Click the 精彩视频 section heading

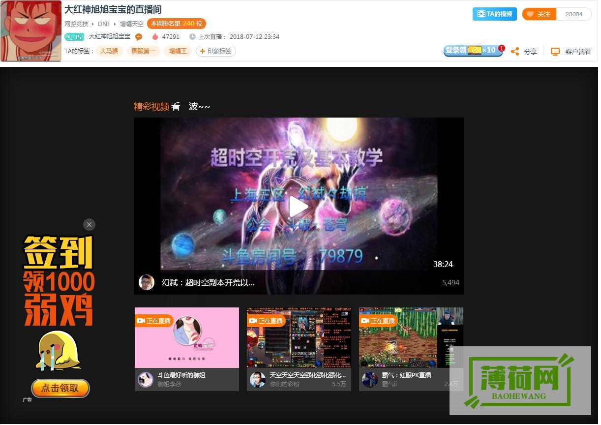click(x=151, y=106)
